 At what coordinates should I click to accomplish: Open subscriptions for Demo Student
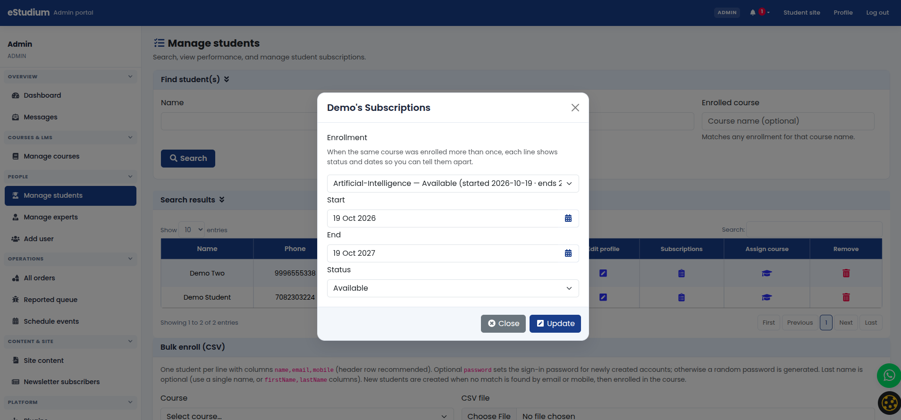682,297
